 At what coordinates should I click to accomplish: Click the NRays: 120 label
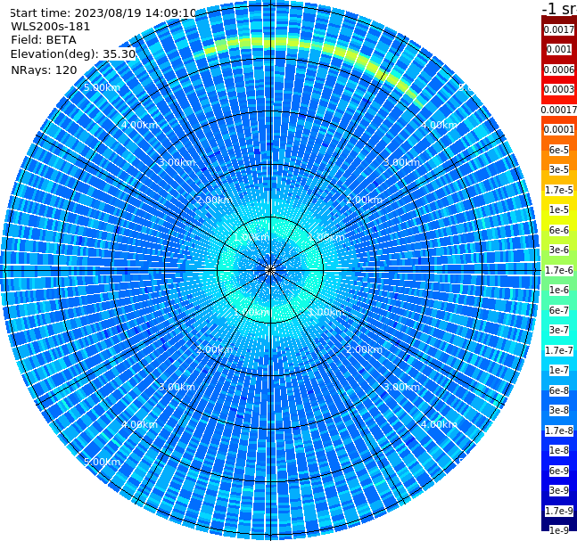(x=44, y=70)
